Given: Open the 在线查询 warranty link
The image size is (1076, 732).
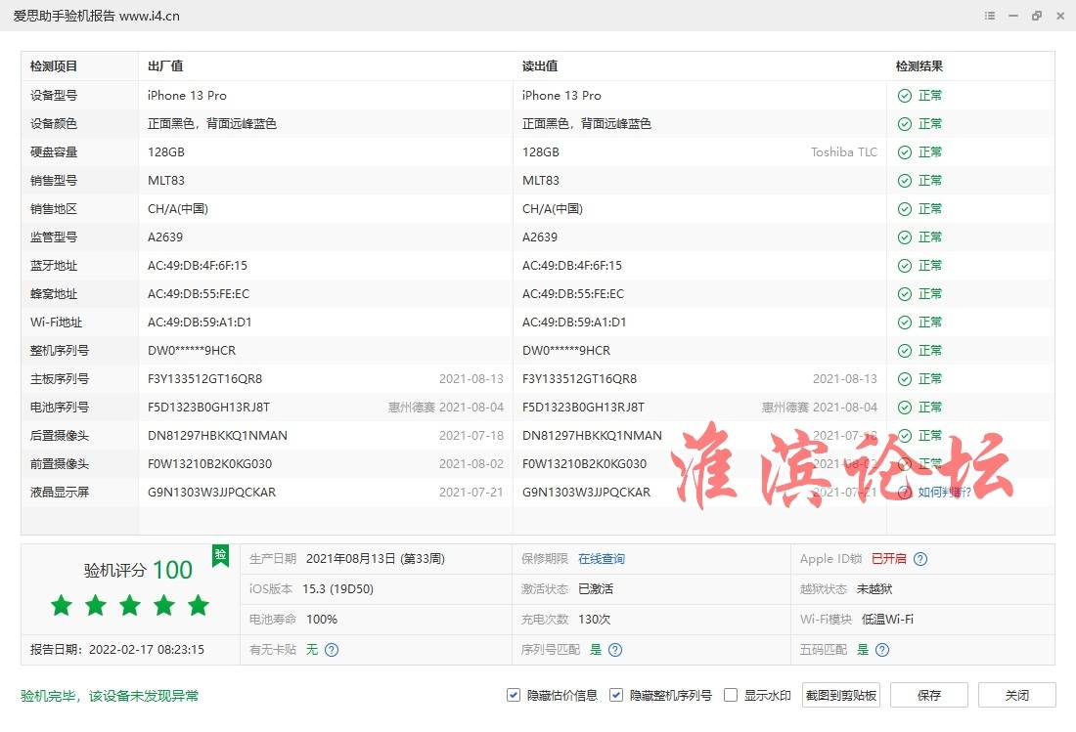Looking at the screenshot, I should (x=602, y=559).
